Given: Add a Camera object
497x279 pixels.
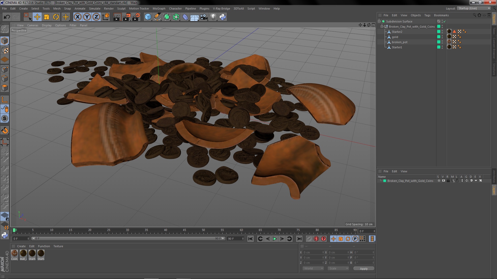Looking at the screenshot, I should coord(204,17).
